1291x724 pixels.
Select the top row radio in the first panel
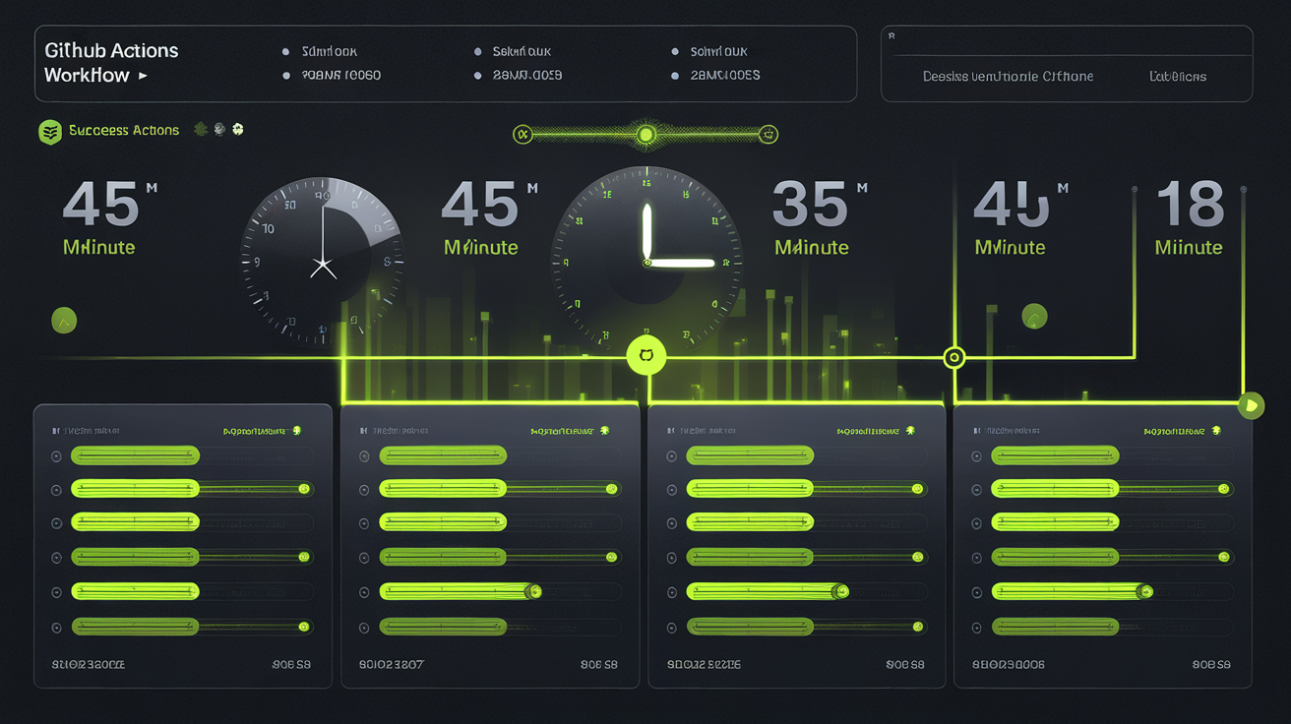point(56,456)
